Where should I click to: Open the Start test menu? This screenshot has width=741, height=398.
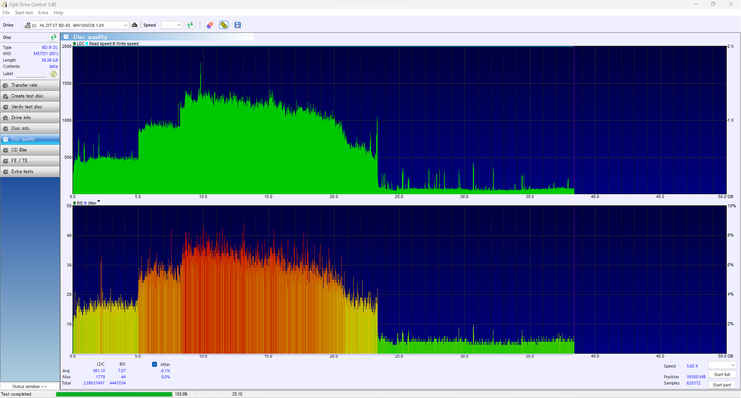click(24, 13)
